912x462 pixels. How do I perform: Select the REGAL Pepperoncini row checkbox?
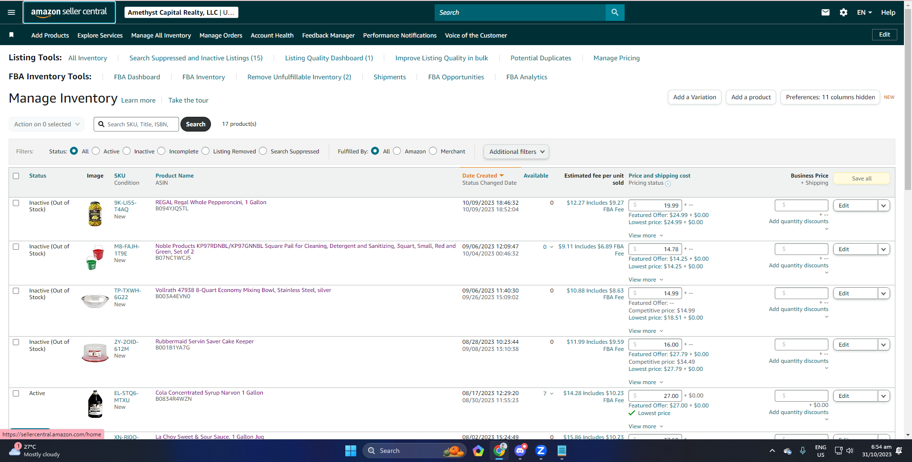[x=16, y=203]
